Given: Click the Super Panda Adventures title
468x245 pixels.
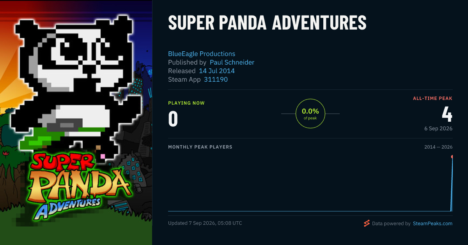Looking at the screenshot, I should point(267,23).
